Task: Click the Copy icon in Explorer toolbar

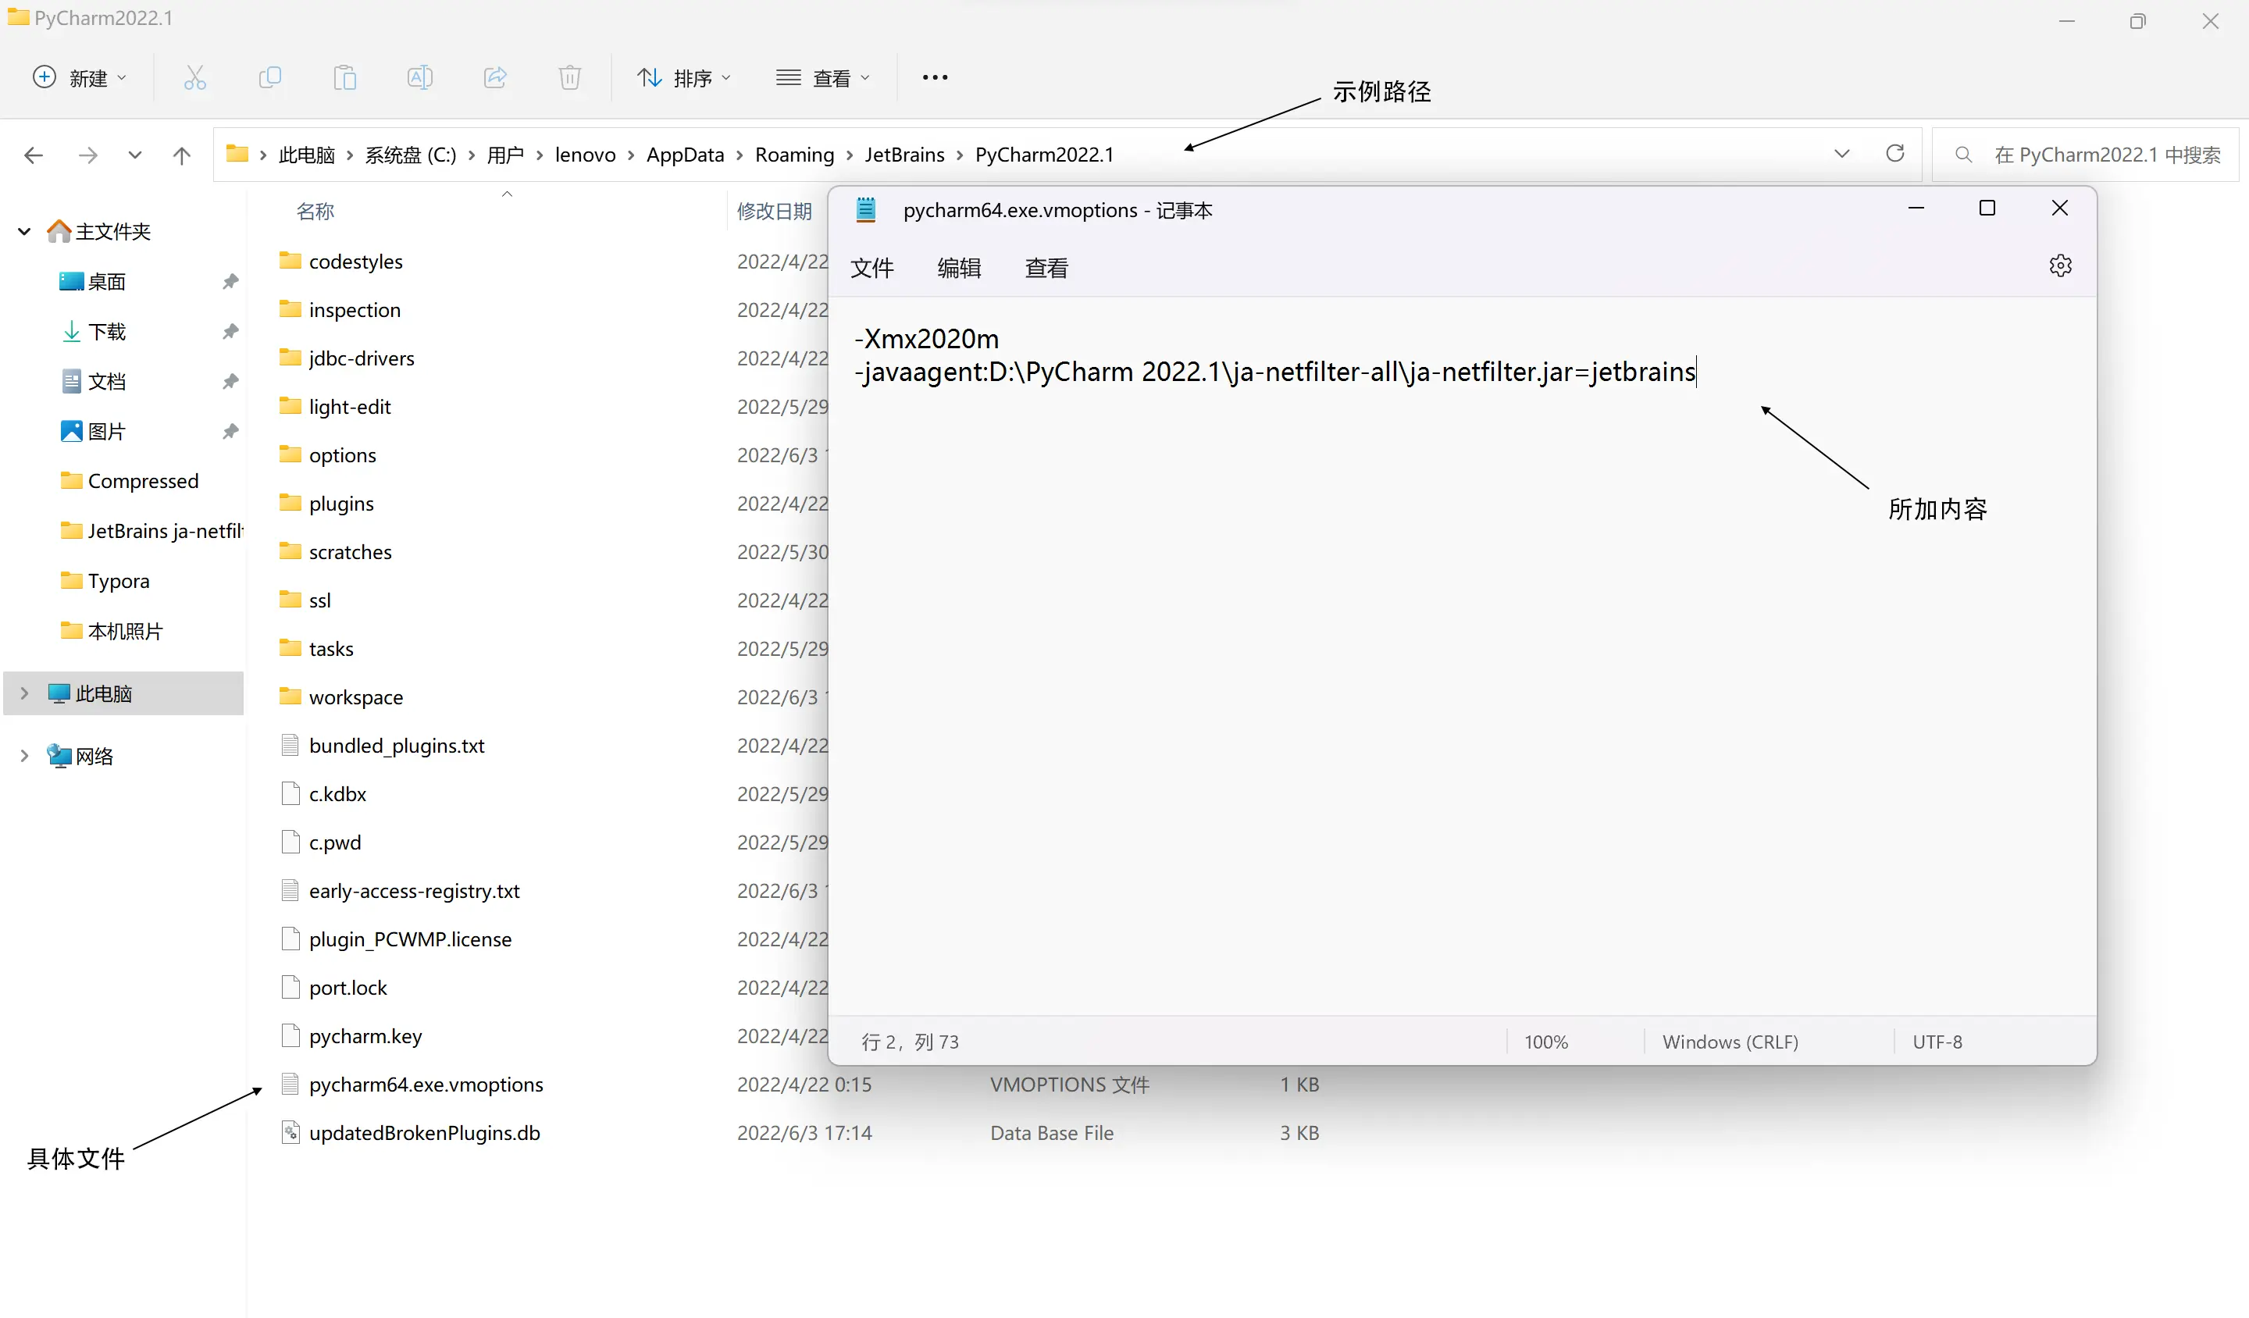Action: coord(269,77)
